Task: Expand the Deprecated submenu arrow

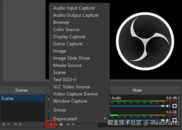Action: [x=105, y=118]
